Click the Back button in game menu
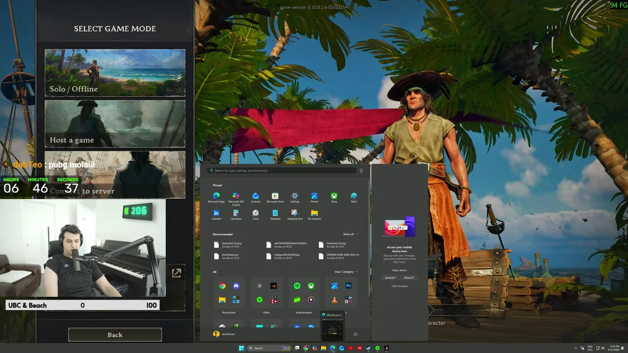This screenshot has width=628, height=353. [x=115, y=335]
